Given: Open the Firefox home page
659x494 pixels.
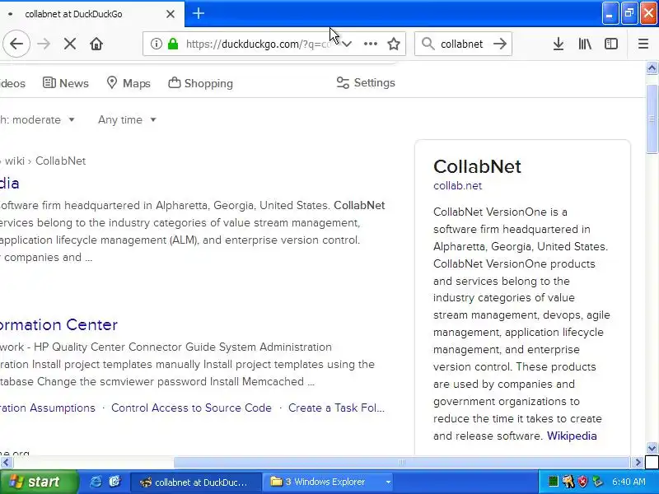Looking at the screenshot, I should pos(96,44).
